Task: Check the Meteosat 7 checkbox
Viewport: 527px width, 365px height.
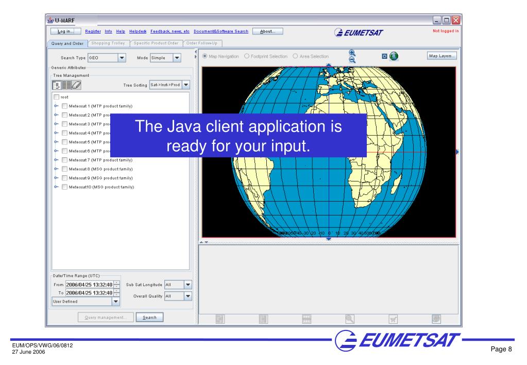Action: (64, 160)
